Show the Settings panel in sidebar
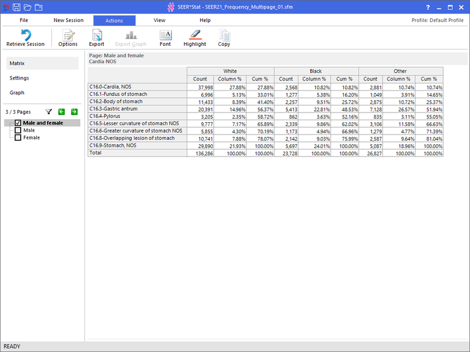The height and width of the screenshot is (352, 470). click(19, 78)
